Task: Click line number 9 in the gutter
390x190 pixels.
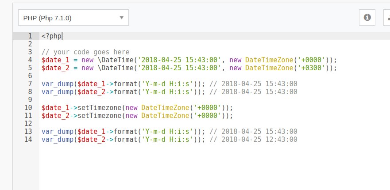Action: [30, 100]
